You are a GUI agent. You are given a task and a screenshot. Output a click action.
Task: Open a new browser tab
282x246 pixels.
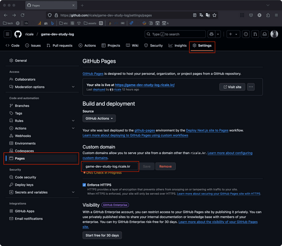82,5
